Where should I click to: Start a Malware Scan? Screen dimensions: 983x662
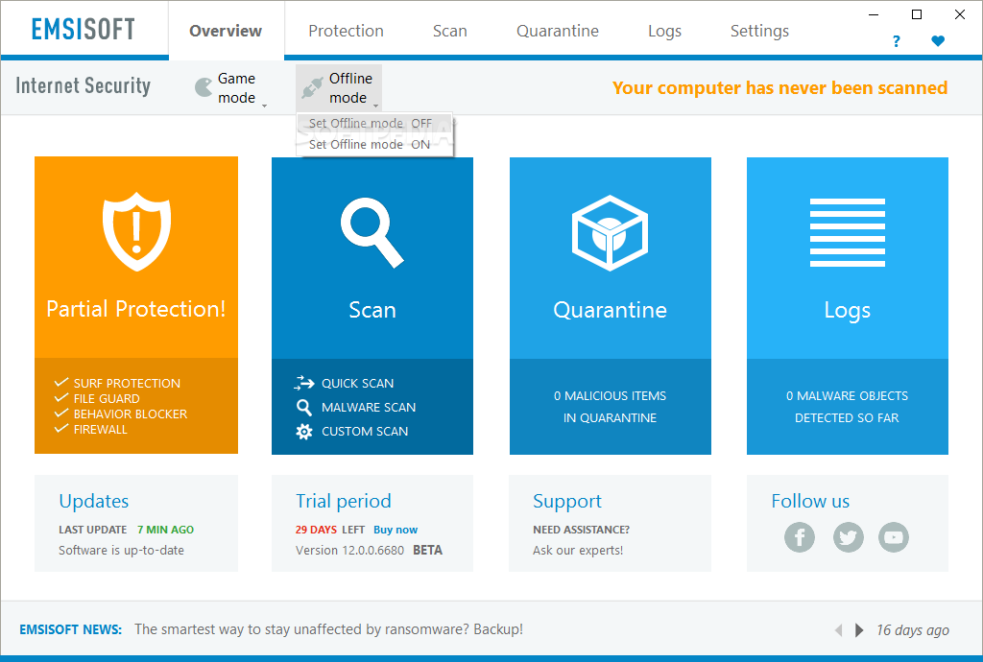(369, 408)
